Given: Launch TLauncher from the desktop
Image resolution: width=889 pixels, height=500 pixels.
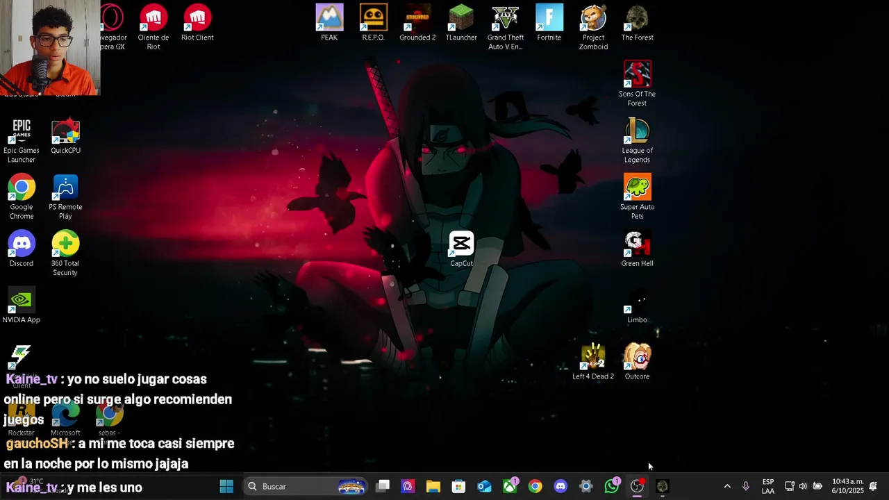Looking at the screenshot, I should (461, 23).
